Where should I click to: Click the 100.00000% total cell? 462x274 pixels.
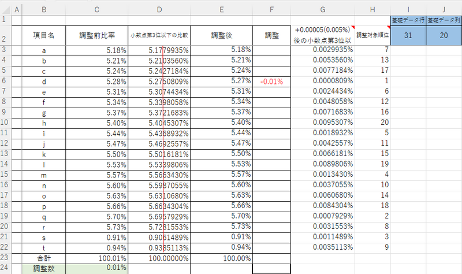[x=159, y=258]
